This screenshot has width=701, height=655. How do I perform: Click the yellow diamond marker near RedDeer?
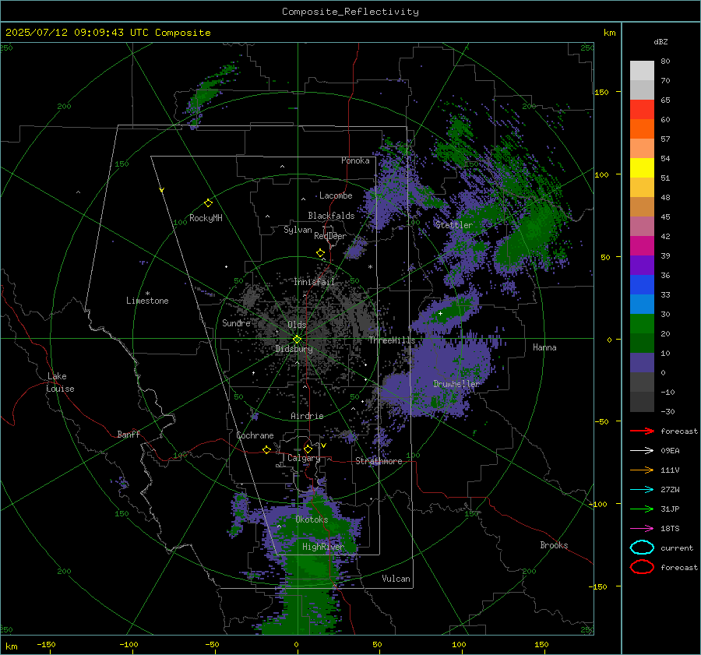(x=320, y=253)
